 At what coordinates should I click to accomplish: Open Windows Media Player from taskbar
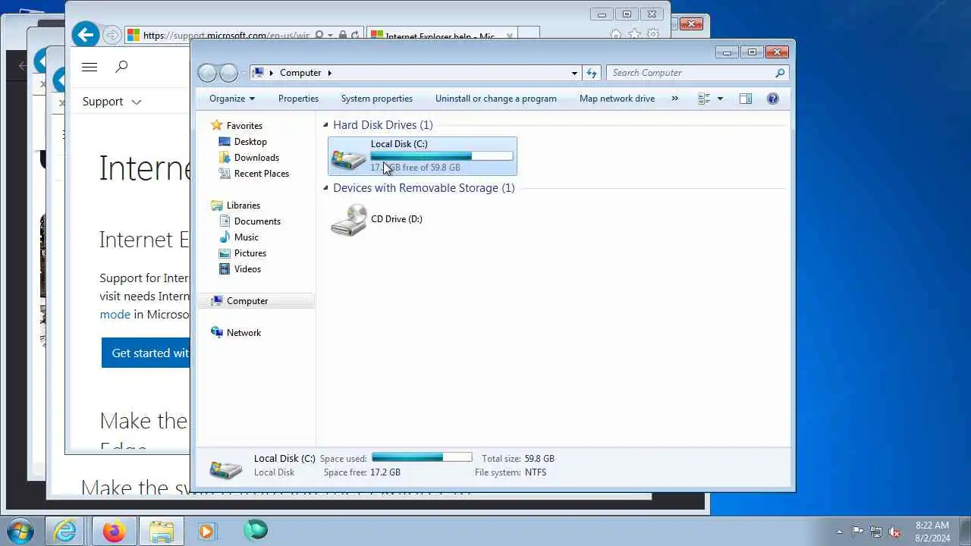click(x=206, y=531)
